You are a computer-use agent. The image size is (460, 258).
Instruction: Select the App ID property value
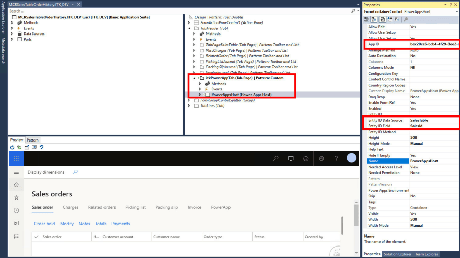tap(434, 44)
